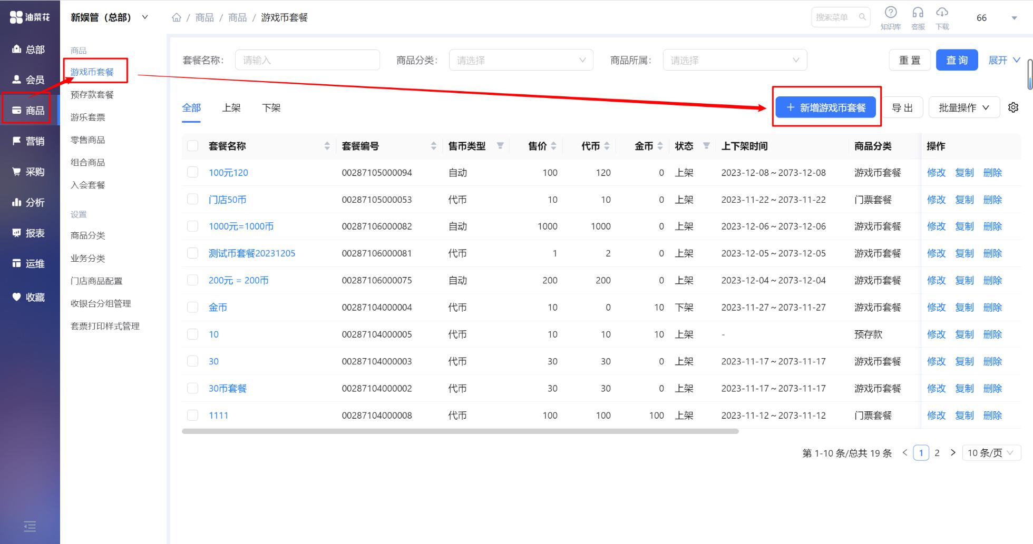Click the page vertical scrollbar thumb
The width and height of the screenshot is (1033, 544).
pos(1030,75)
